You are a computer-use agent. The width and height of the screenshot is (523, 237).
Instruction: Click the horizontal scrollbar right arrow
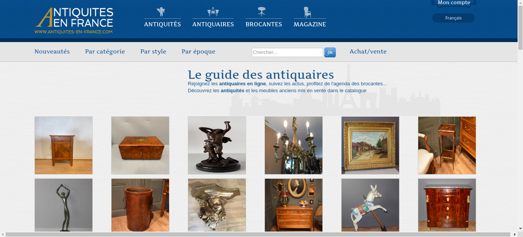click(515, 234)
